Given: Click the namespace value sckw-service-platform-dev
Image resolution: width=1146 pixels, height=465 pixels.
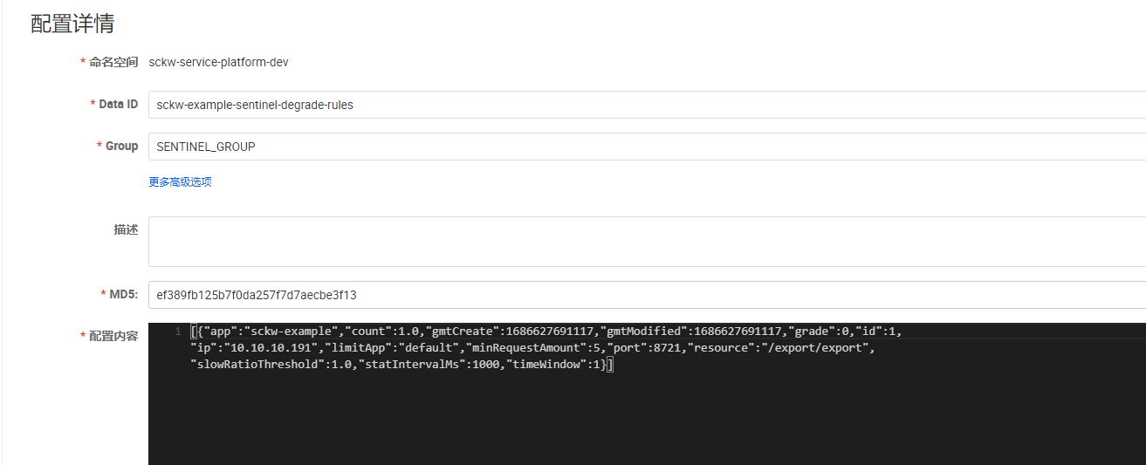Looking at the screenshot, I should tap(218, 62).
